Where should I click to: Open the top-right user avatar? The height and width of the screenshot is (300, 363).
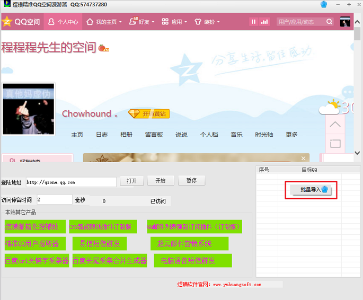pyautogui.click(x=344, y=22)
